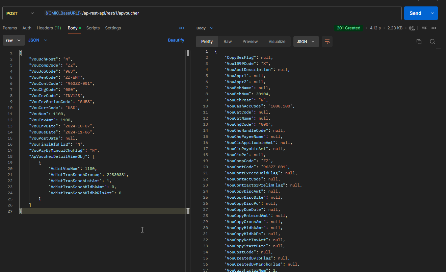Viewport: 446px width, 272px height.
Task: Switch to the Params tab
Action: point(10,28)
